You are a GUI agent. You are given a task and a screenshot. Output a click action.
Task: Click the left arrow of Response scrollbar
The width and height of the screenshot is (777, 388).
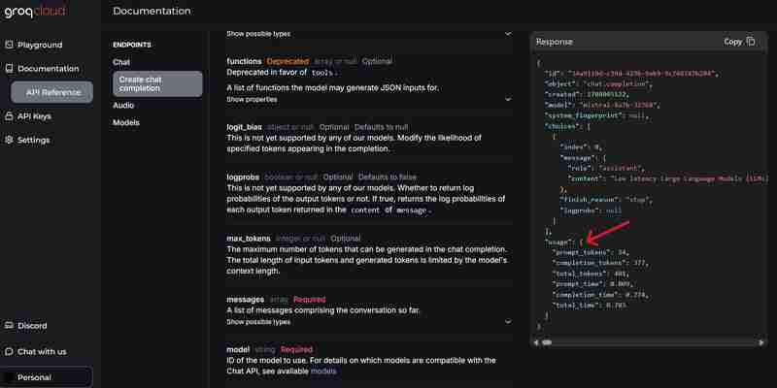coord(536,342)
